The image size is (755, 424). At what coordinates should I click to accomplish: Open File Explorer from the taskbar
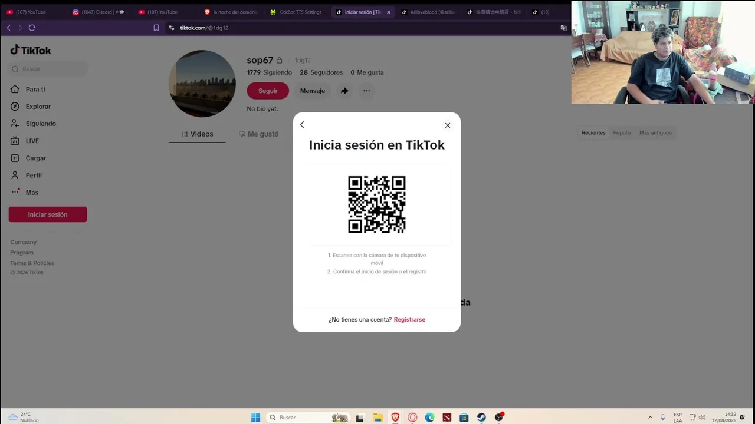pyautogui.click(x=377, y=418)
